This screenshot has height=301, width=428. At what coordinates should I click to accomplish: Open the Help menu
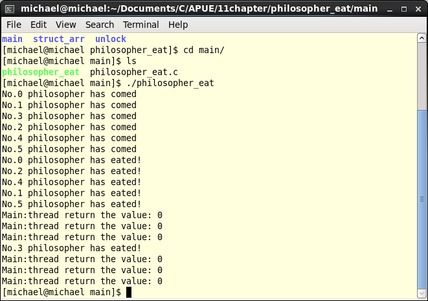point(178,25)
